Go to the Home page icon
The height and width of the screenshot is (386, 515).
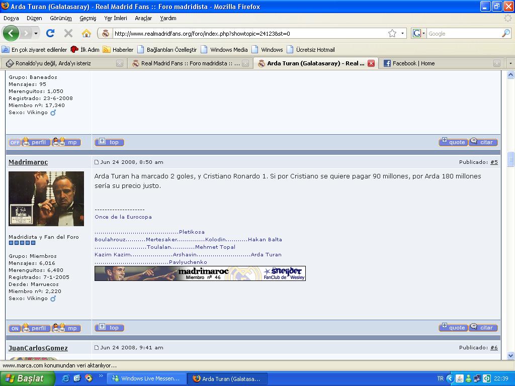(87, 33)
